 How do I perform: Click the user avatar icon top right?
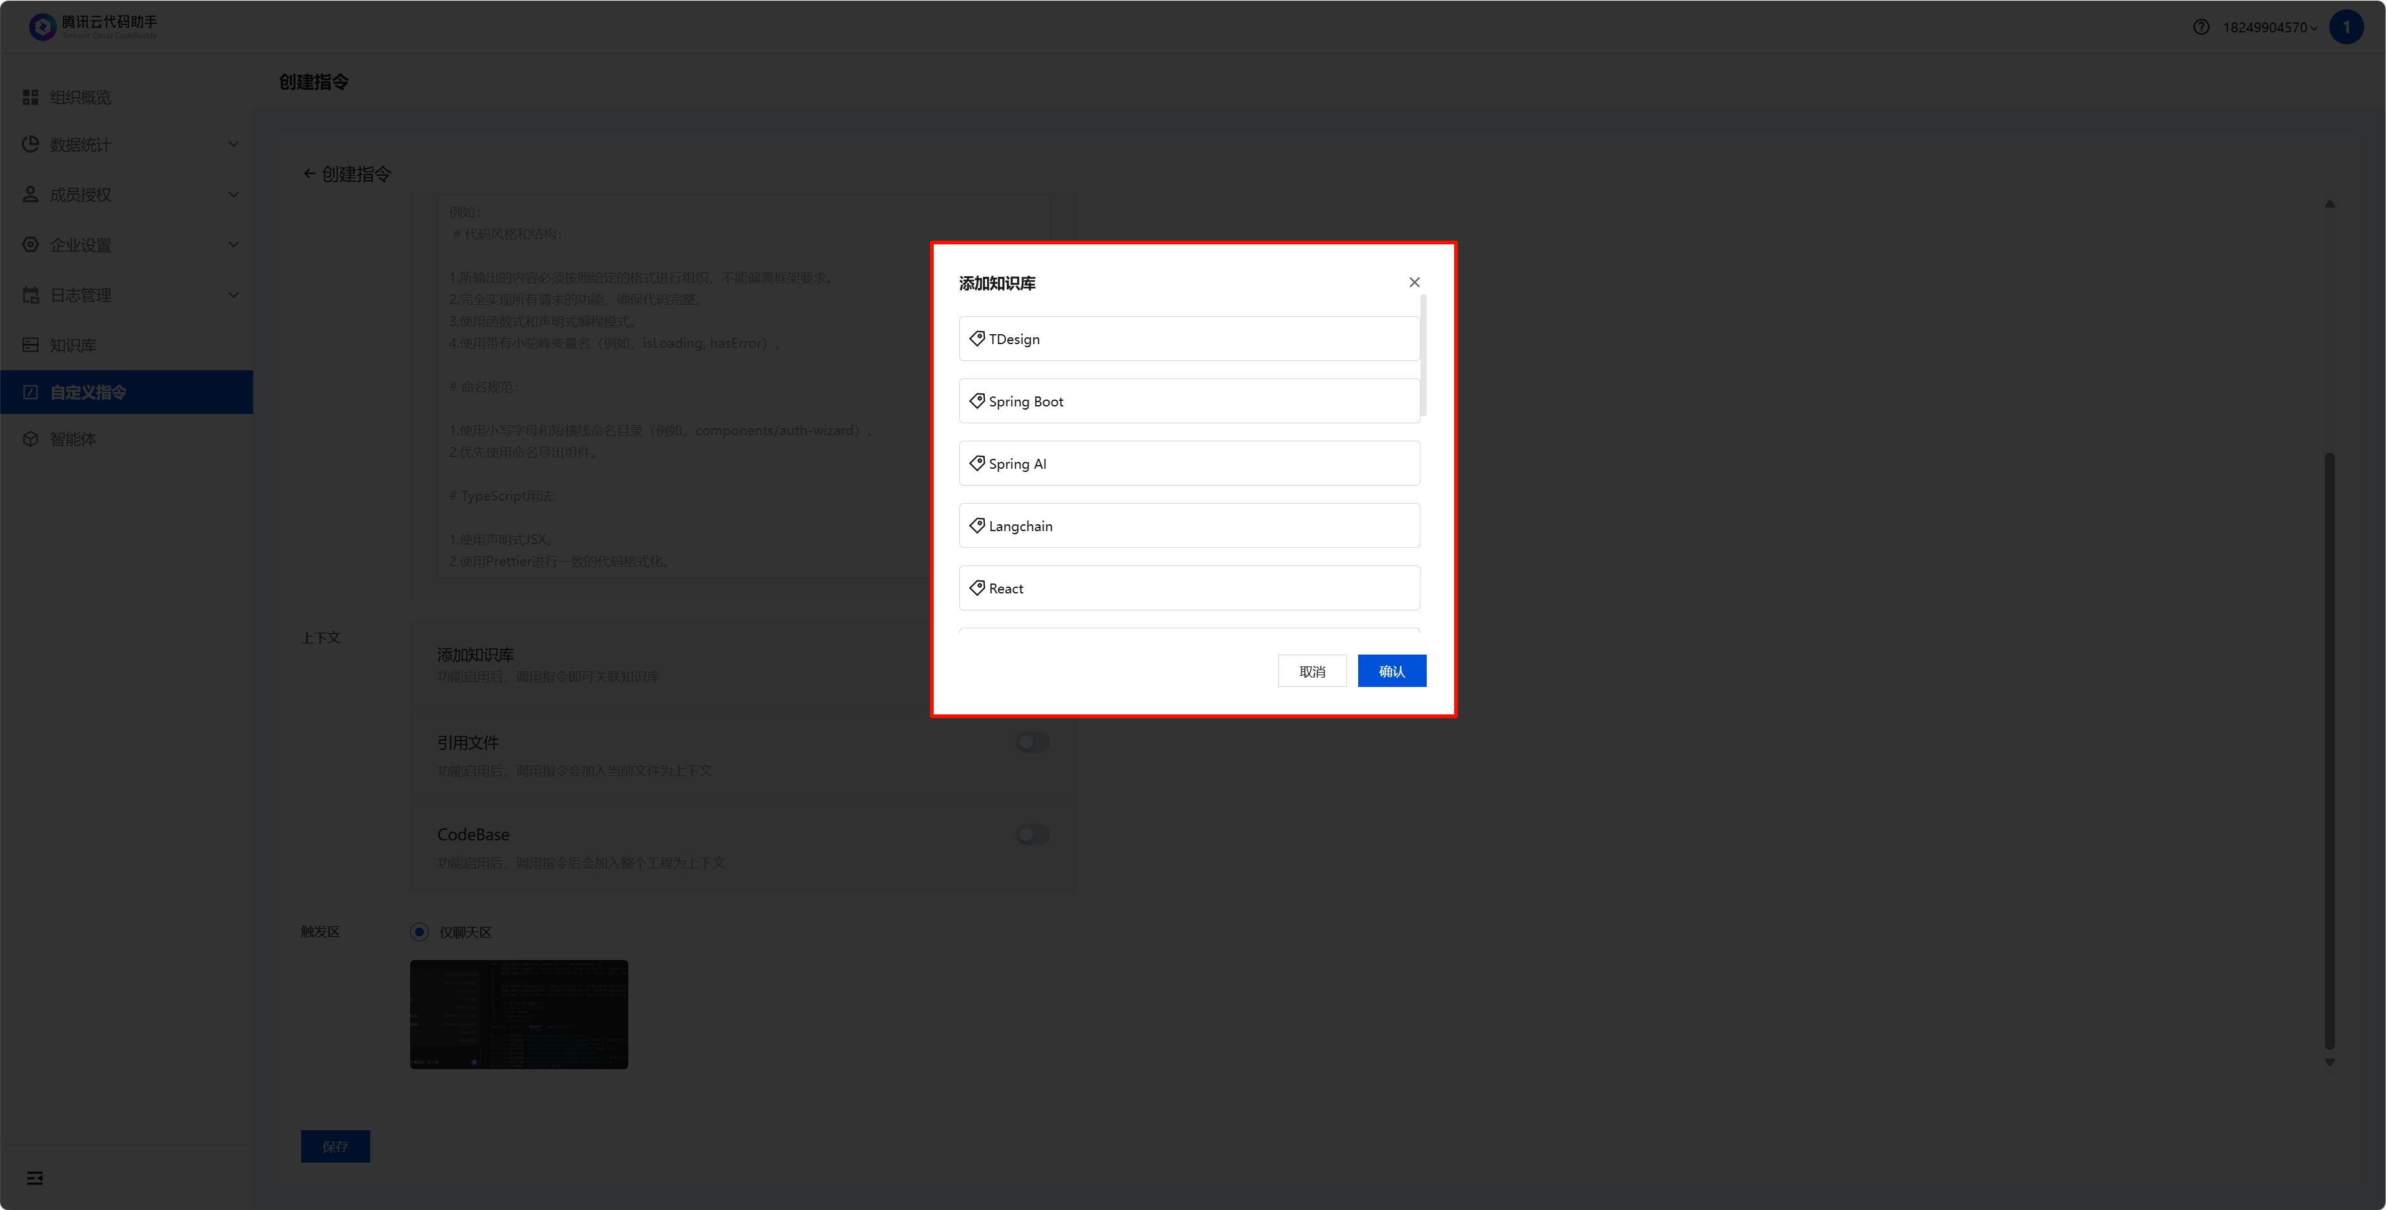2345,27
